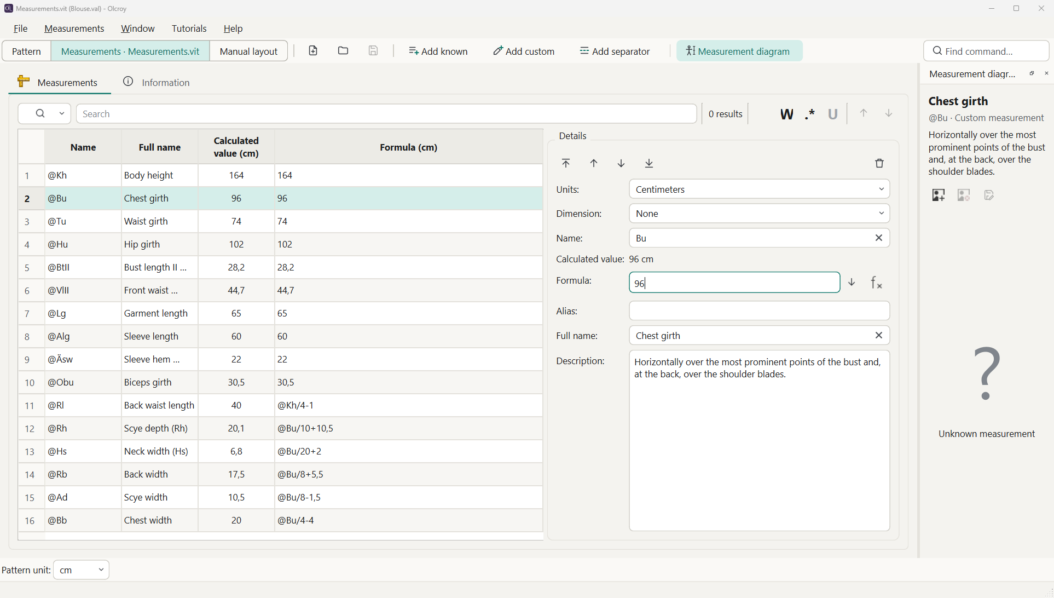Clear the Name field Bu
1054x598 pixels.
click(x=879, y=238)
